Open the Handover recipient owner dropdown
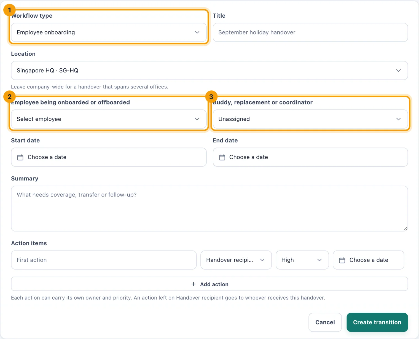This screenshot has width=419, height=339. tap(236, 260)
